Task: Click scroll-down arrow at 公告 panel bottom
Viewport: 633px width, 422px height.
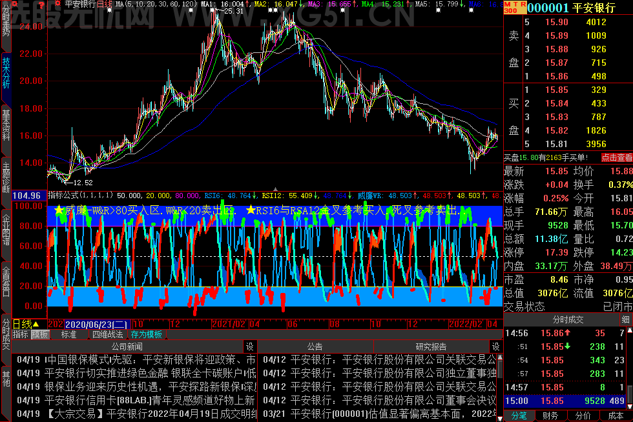Action: [x=500, y=418]
